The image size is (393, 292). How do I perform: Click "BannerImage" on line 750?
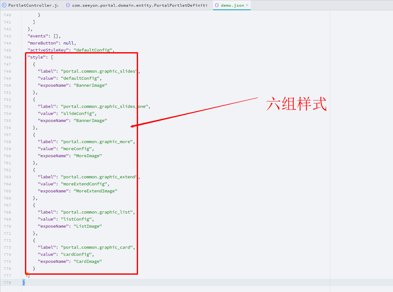(x=91, y=85)
